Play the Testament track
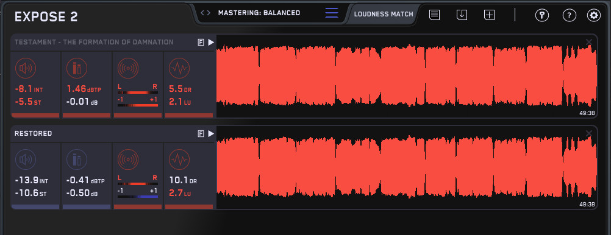This screenshot has width=611, height=235. pos(211,43)
